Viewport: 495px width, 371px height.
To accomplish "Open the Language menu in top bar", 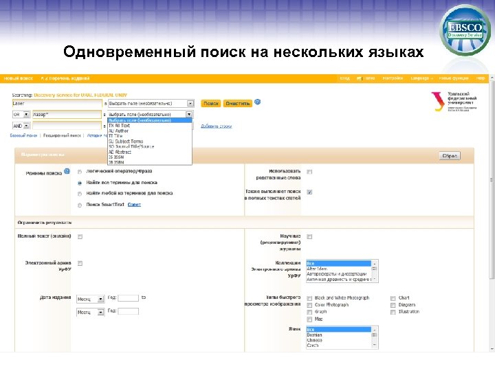I will (421, 78).
